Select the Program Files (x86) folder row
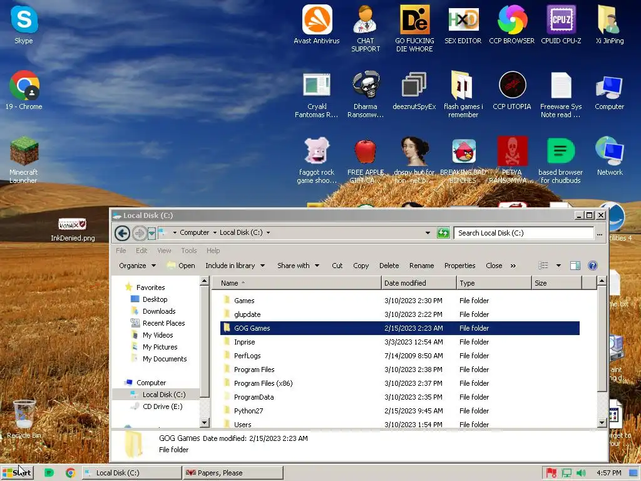This screenshot has height=481, width=641. pos(400,383)
